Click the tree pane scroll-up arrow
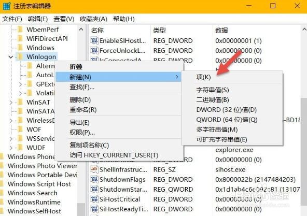The image size is (307, 216). coord(81,30)
